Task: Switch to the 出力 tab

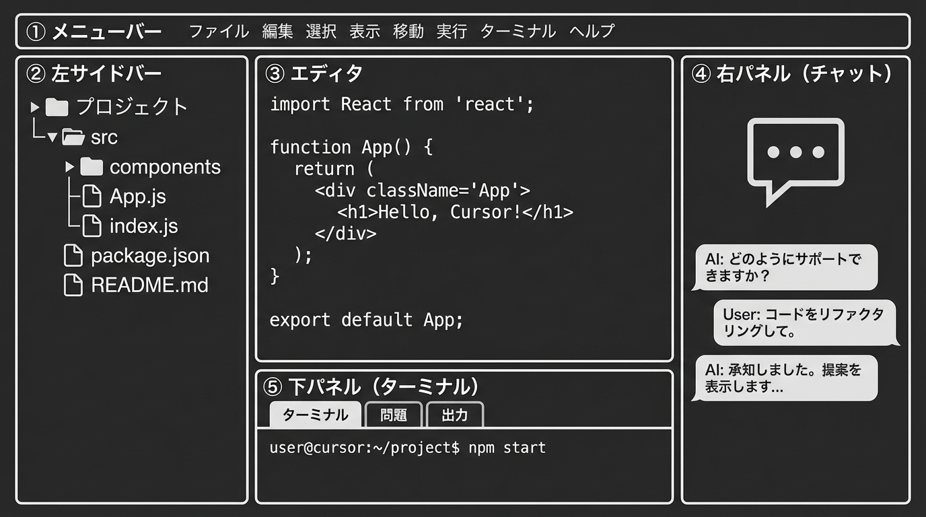Action: (x=455, y=415)
